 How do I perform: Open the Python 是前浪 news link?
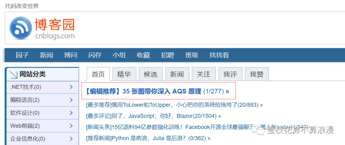tap(148, 138)
